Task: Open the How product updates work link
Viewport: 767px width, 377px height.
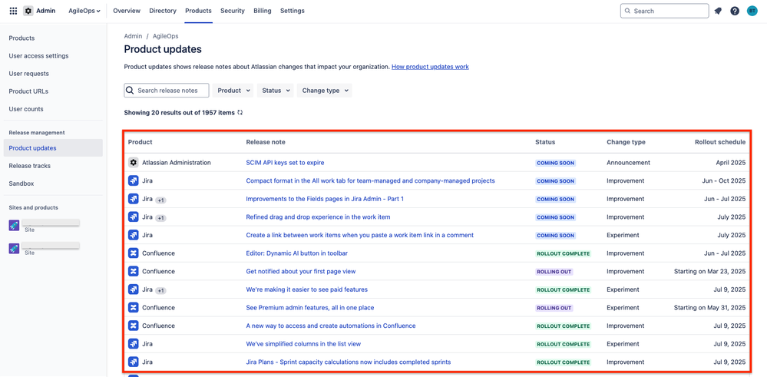Action: pyautogui.click(x=430, y=67)
